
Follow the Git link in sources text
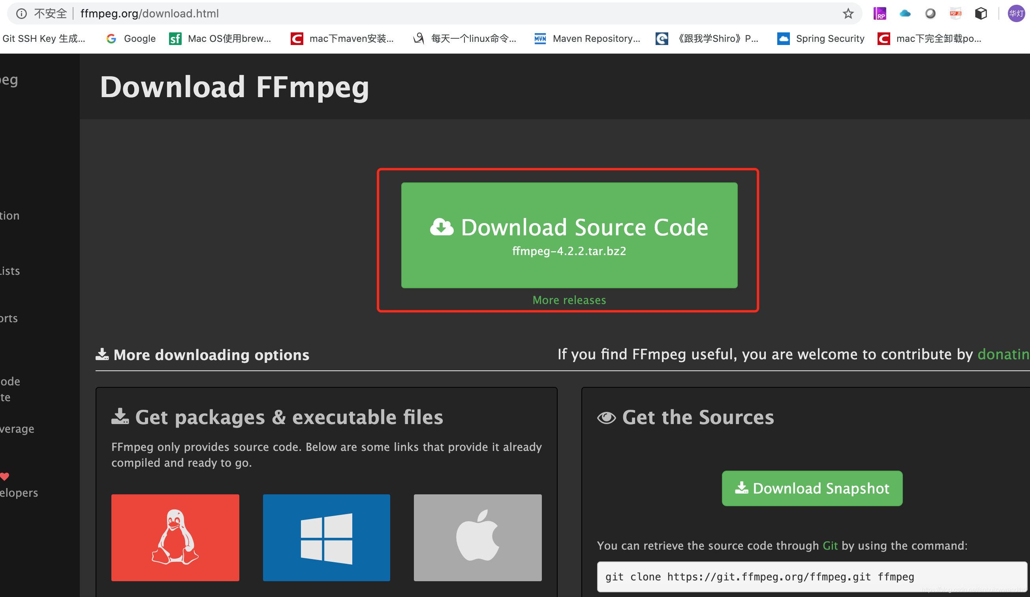[x=830, y=546]
